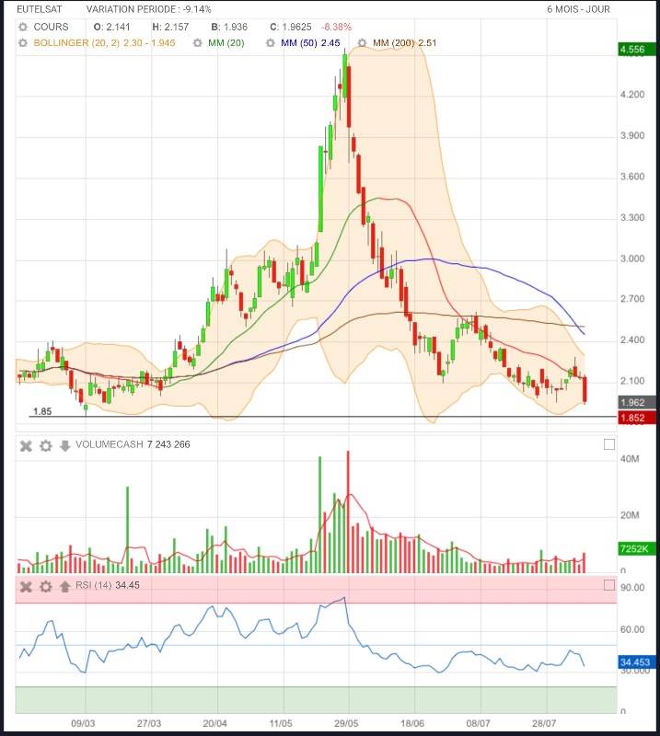Click the 29/05 date axis label
Image resolution: width=660 pixels, height=736 pixels.
tap(346, 723)
